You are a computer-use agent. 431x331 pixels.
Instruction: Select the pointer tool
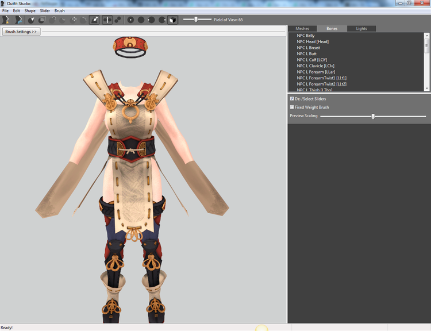[32, 20]
